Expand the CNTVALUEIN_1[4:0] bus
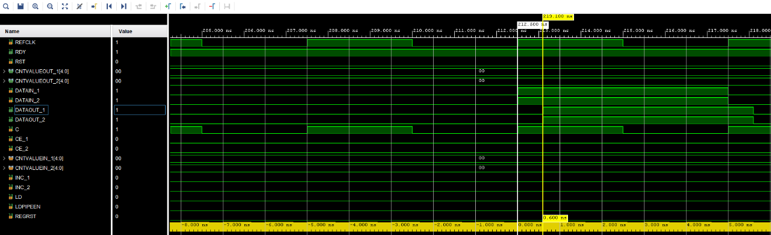Viewport: 771px width, 235px height. (4, 158)
